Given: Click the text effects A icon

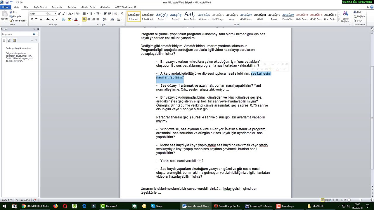Looking at the screenshot, I should pos(63,19).
